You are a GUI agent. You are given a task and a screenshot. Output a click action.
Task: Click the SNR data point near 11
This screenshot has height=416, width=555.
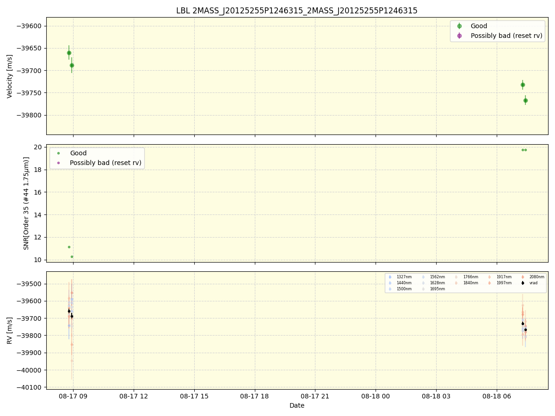click(69, 247)
